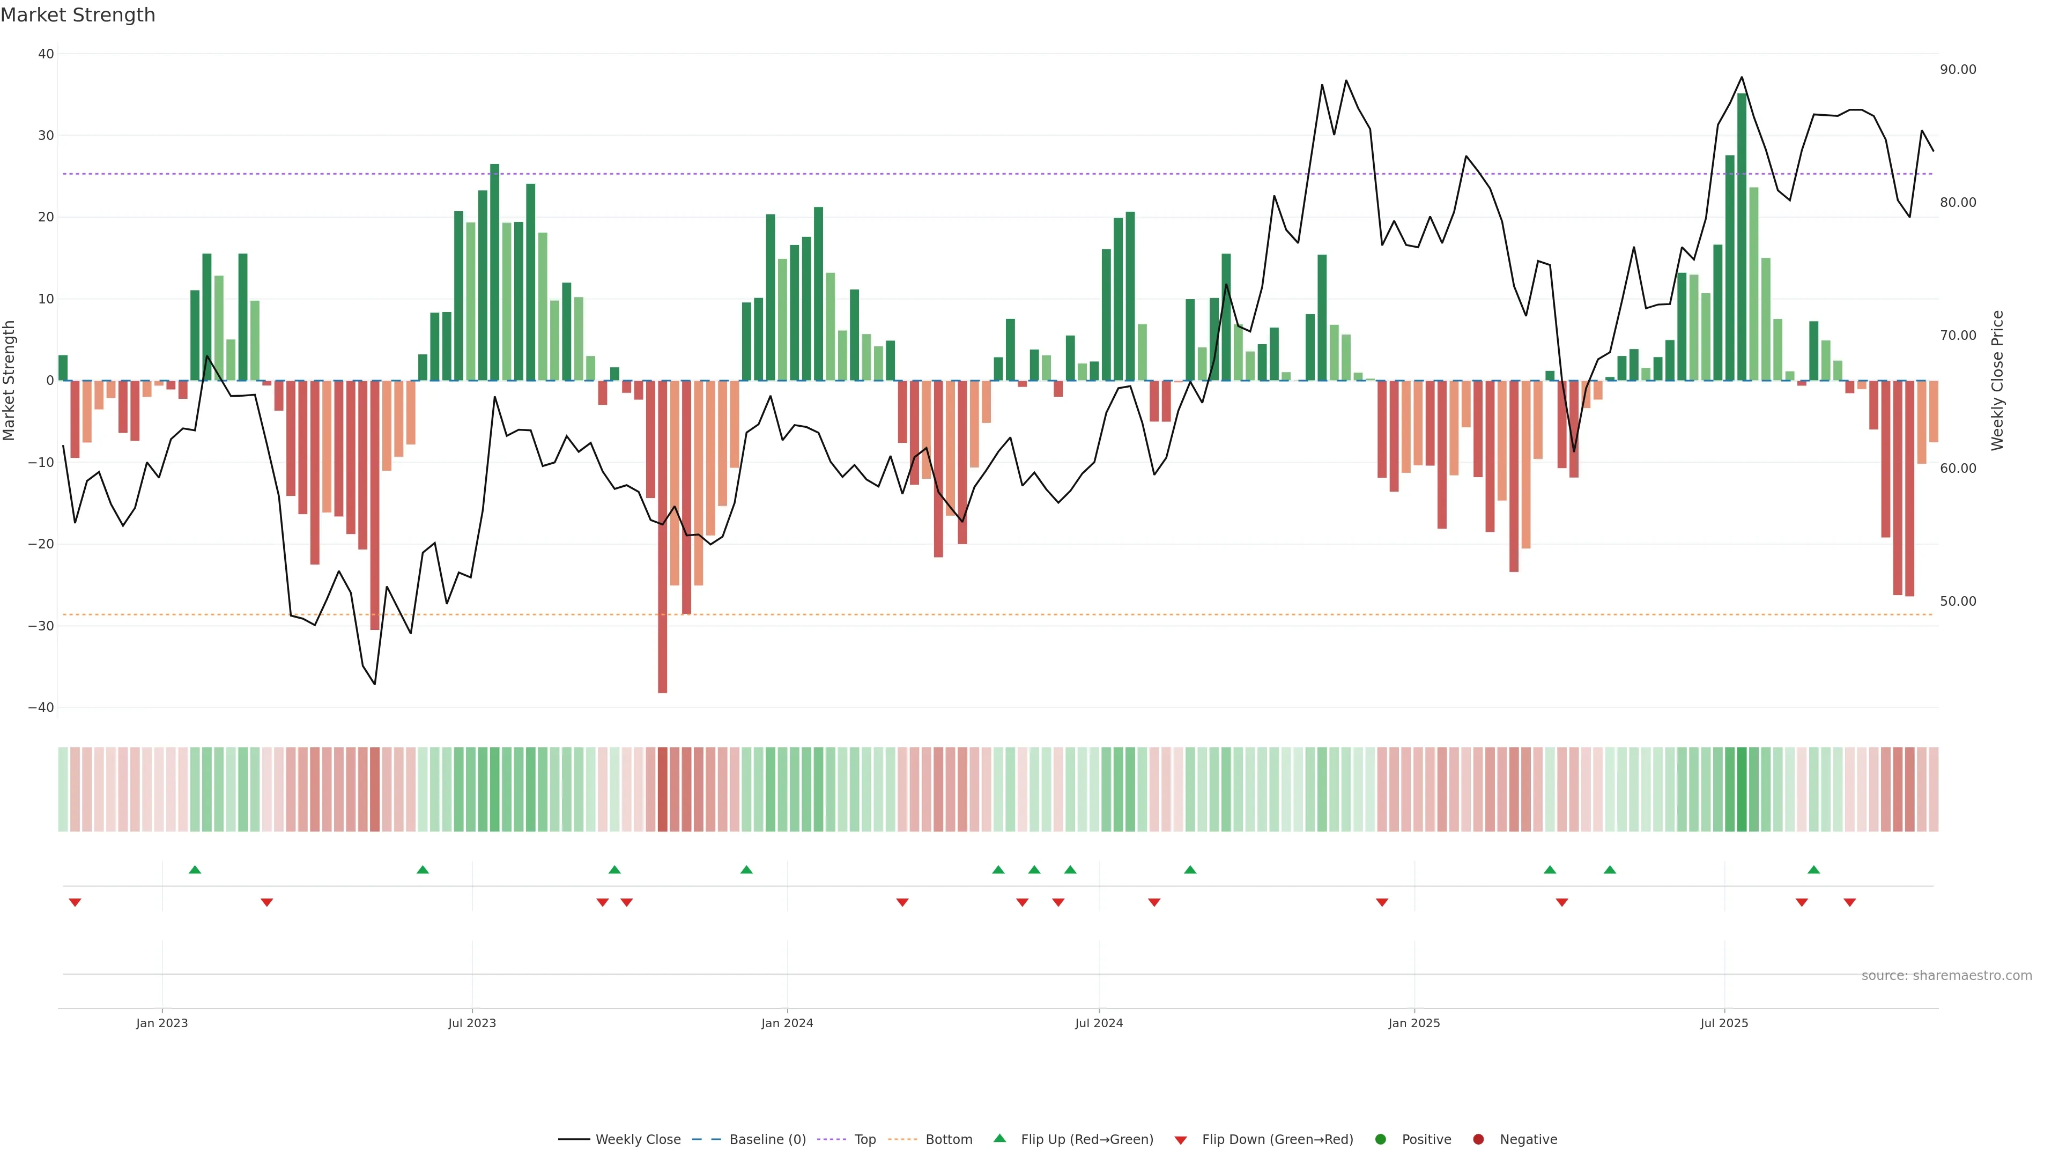Click the red Flip Down triangle legend icon
This screenshot has width=2059, height=1158.
(1181, 1140)
